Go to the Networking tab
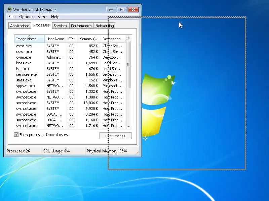 pos(105,26)
